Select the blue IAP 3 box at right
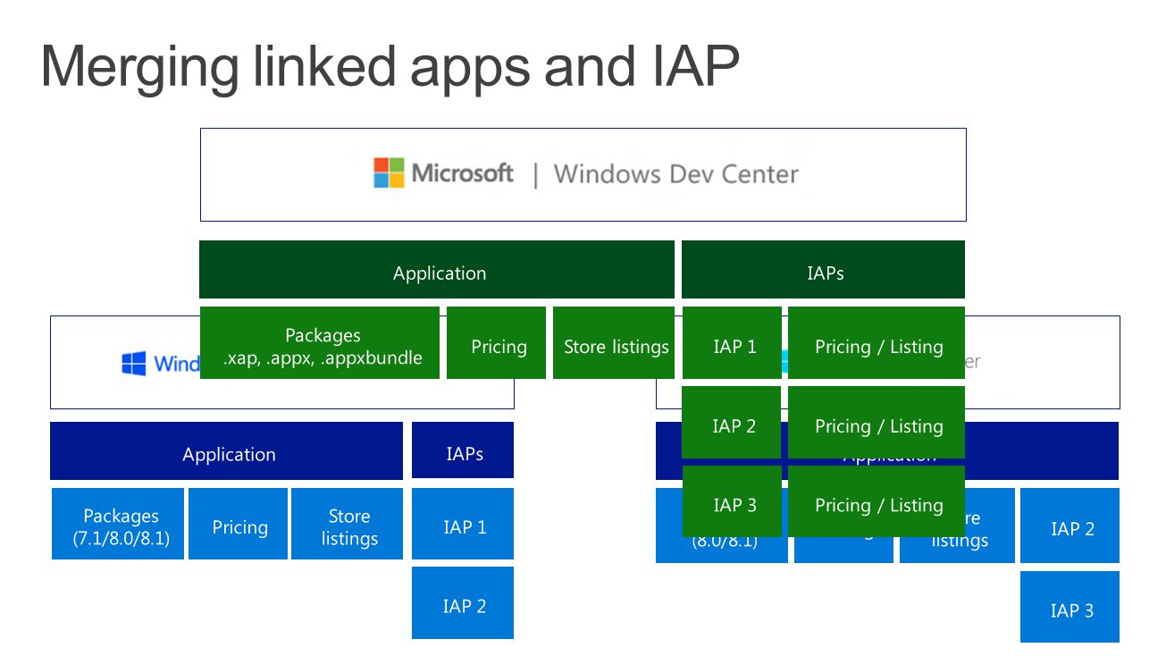This screenshot has height=656, width=1166. coord(1070,607)
